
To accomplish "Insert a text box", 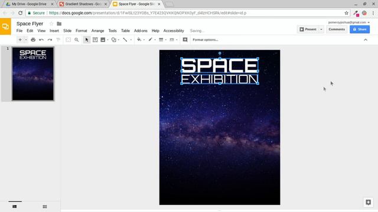I will coord(95,40).
